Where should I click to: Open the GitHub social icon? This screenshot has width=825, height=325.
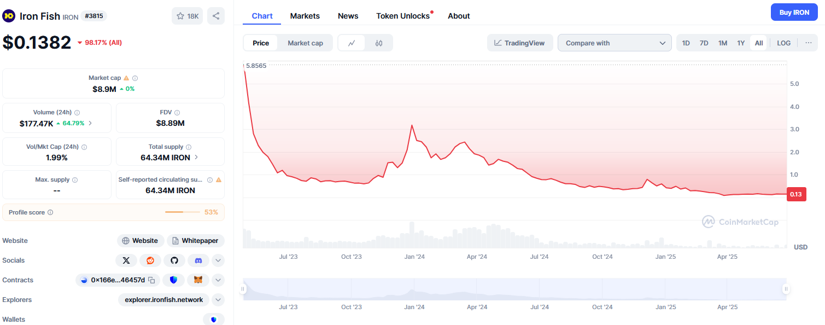pos(174,260)
